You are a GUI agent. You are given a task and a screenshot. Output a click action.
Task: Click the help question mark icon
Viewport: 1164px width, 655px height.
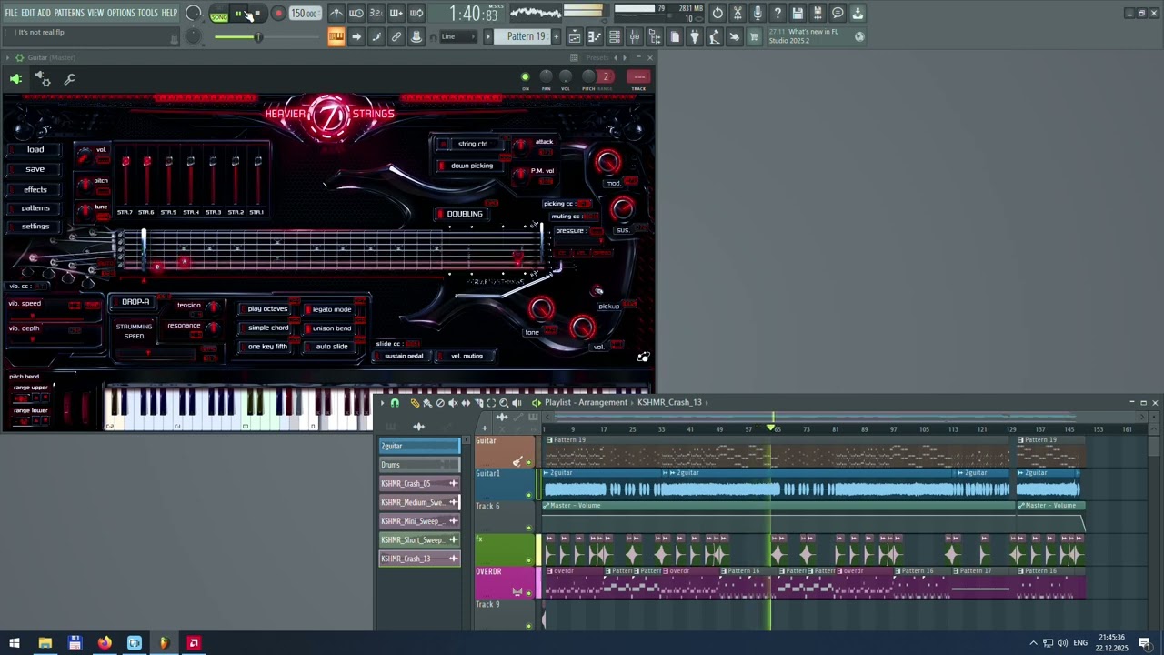tap(778, 13)
